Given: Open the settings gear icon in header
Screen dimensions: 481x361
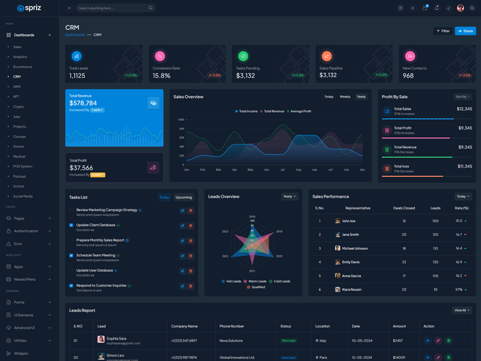Looking at the screenshot, I should (472, 8).
